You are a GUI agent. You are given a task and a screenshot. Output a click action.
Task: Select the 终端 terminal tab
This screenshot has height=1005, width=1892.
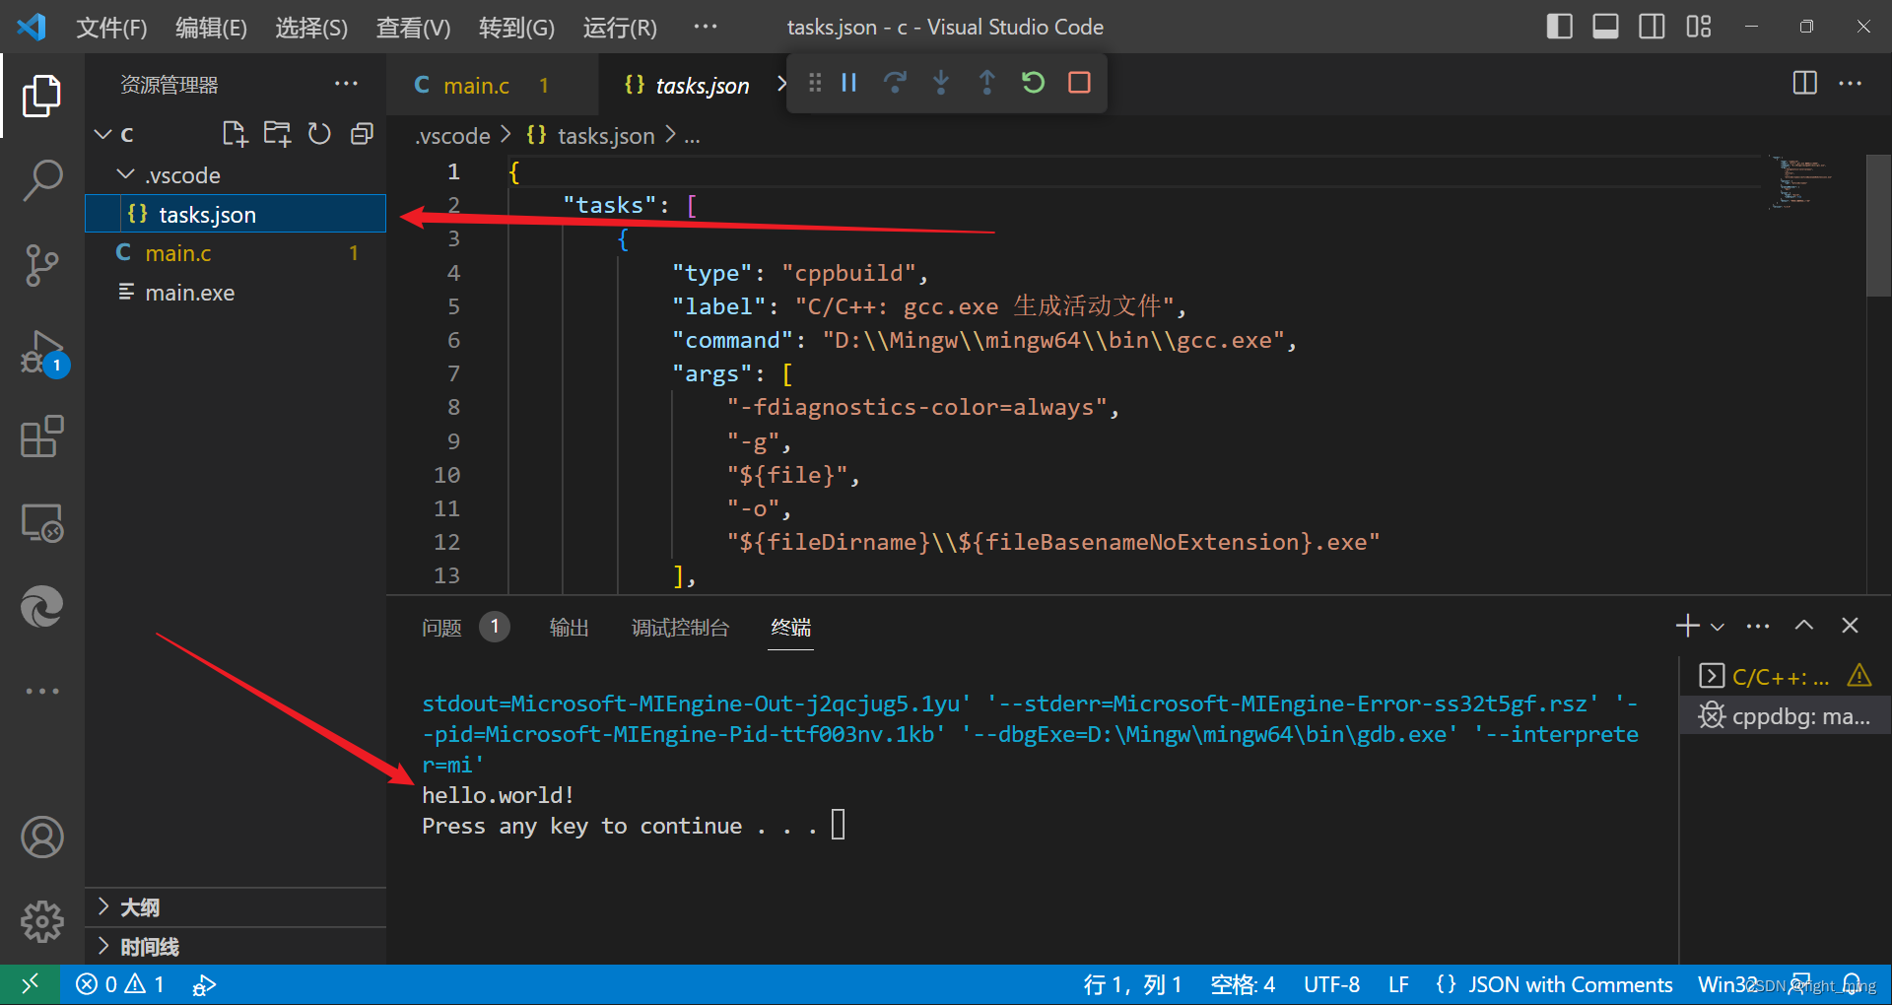(791, 628)
